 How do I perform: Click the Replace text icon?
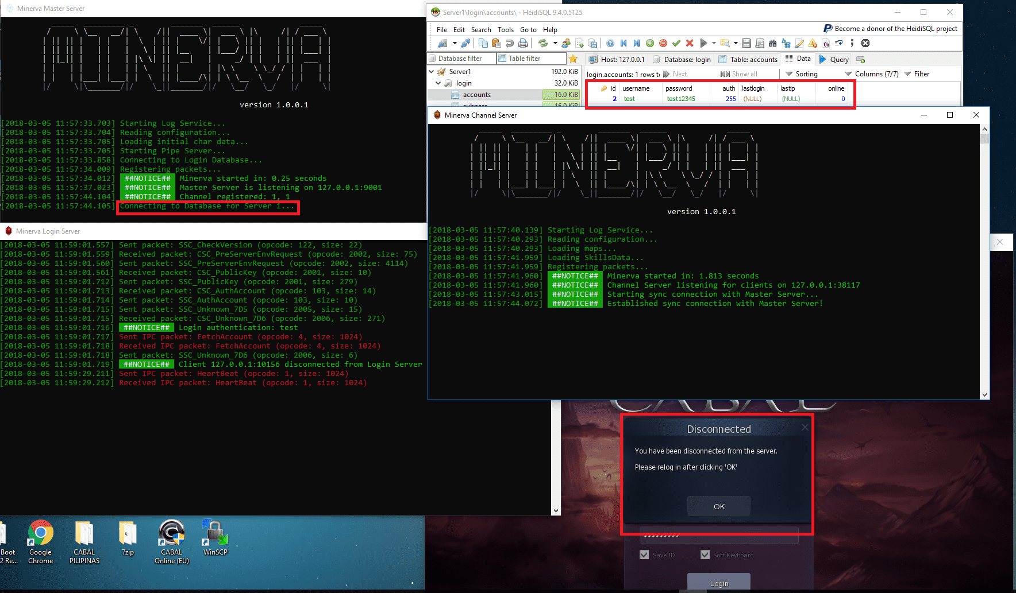[x=786, y=43]
